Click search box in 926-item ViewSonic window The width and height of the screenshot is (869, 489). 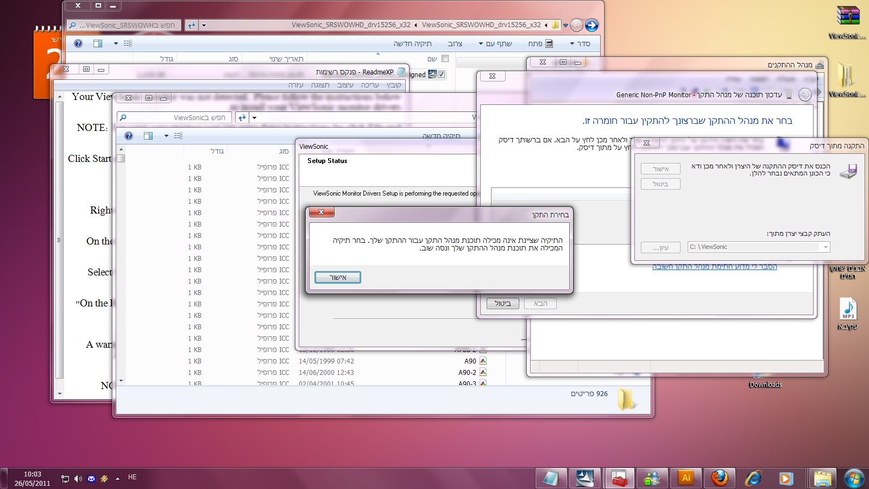tap(175, 117)
